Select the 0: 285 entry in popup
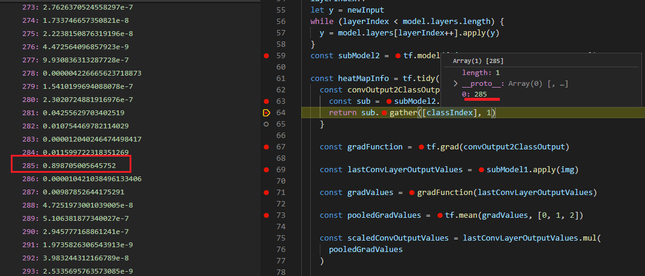This screenshot has height=276, width=645. [x=474, y=94]
